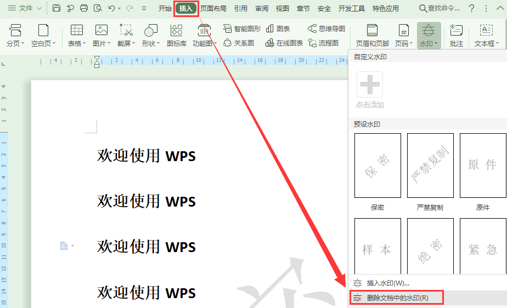Select the 严禁复制 preset watermark
Image resolution: width=507 pixels, height=308 pixels.
tap(430, 166)
